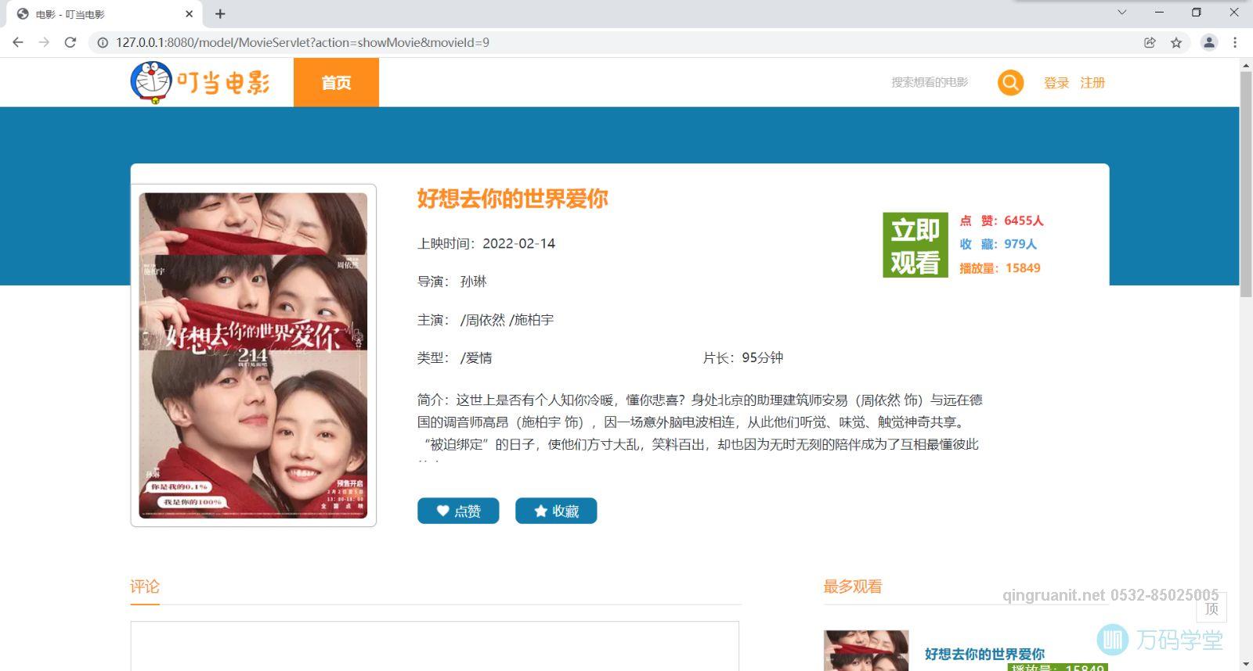
Task: Click the 登录 link
Action: tap(1056, 82)
